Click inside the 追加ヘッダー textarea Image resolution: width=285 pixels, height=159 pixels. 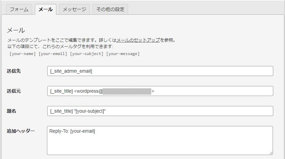click(x=160, y=140)
